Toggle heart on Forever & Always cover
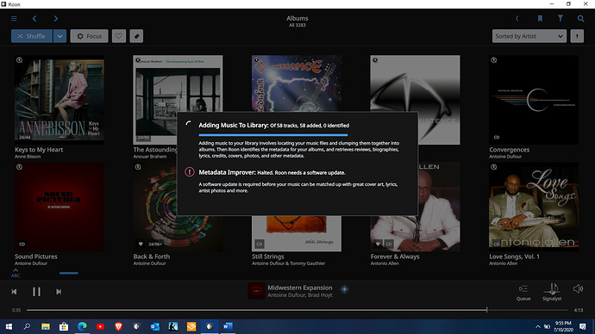The height and width of the screenshot is (334, 595). [x=378, y=244]
